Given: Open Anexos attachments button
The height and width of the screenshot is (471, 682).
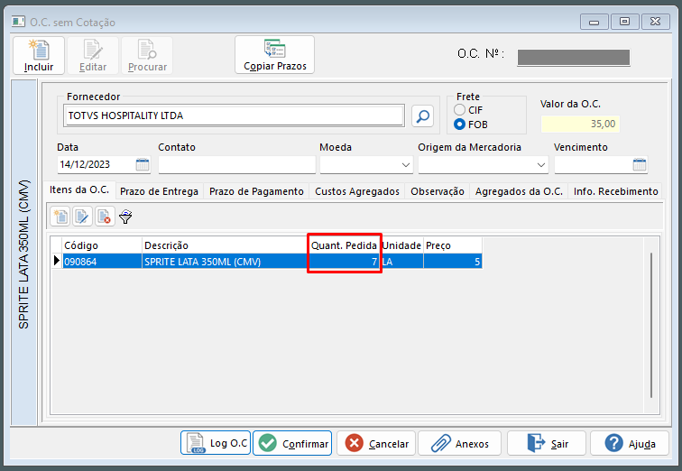Looking at the screenshot, I should coord(460,443).
